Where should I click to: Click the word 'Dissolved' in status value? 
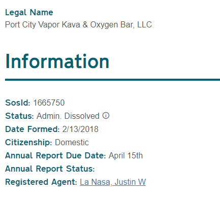(82, 116)
